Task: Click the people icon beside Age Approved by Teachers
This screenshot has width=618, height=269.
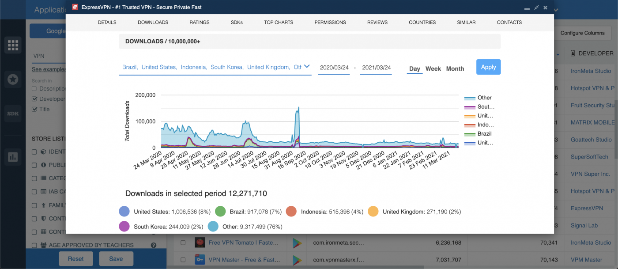Action: coord(44,245)
